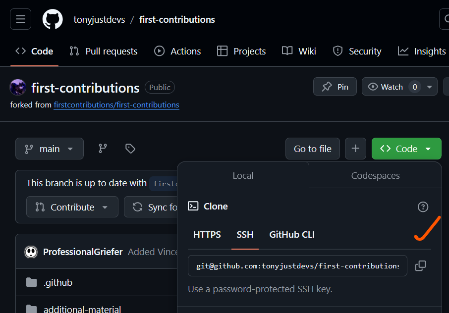This screenshot has height=313, width=449.
Task: Click the first-contributions repository title heading
Action: (85, 88)
